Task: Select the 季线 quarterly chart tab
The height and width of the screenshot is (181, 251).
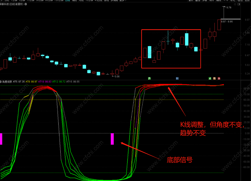Action: coord(106,1)
